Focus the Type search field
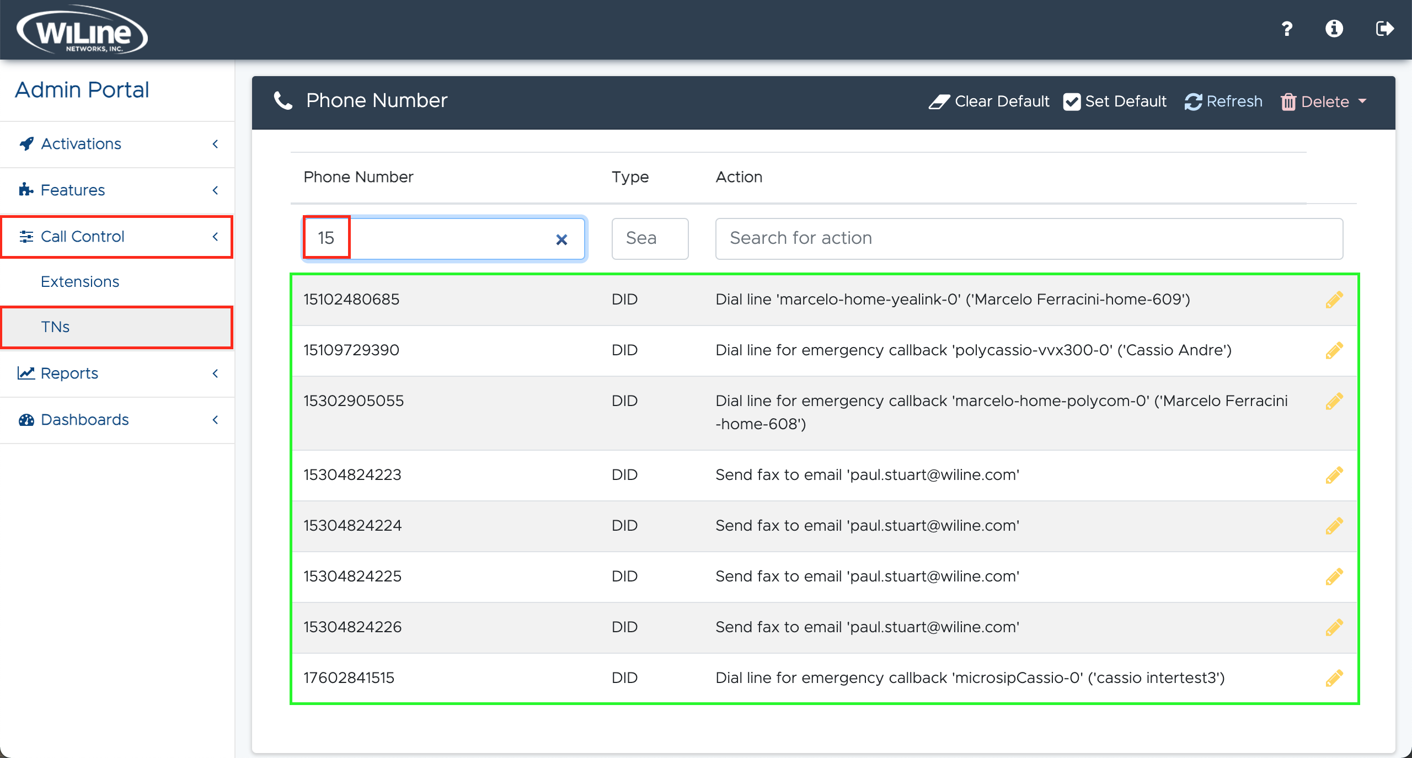 pos(650,239)
